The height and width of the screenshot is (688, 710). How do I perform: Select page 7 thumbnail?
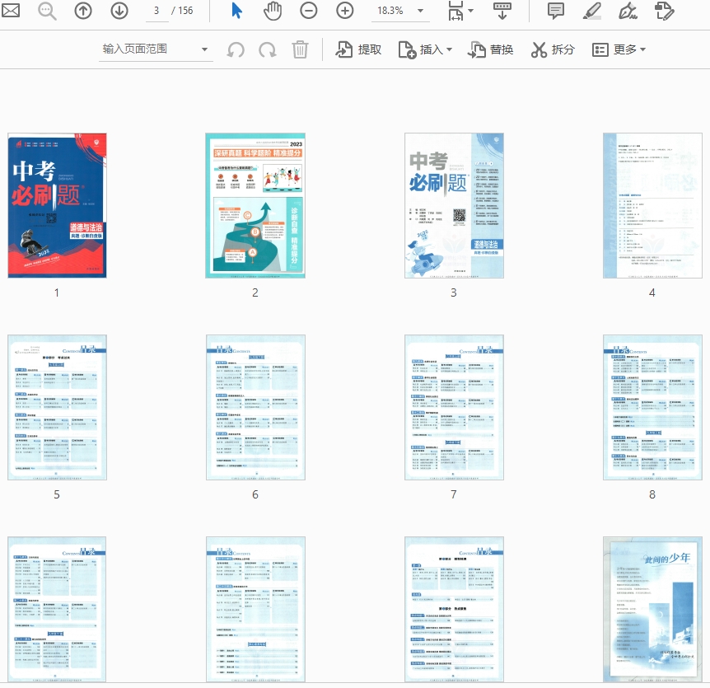[454, 407]
